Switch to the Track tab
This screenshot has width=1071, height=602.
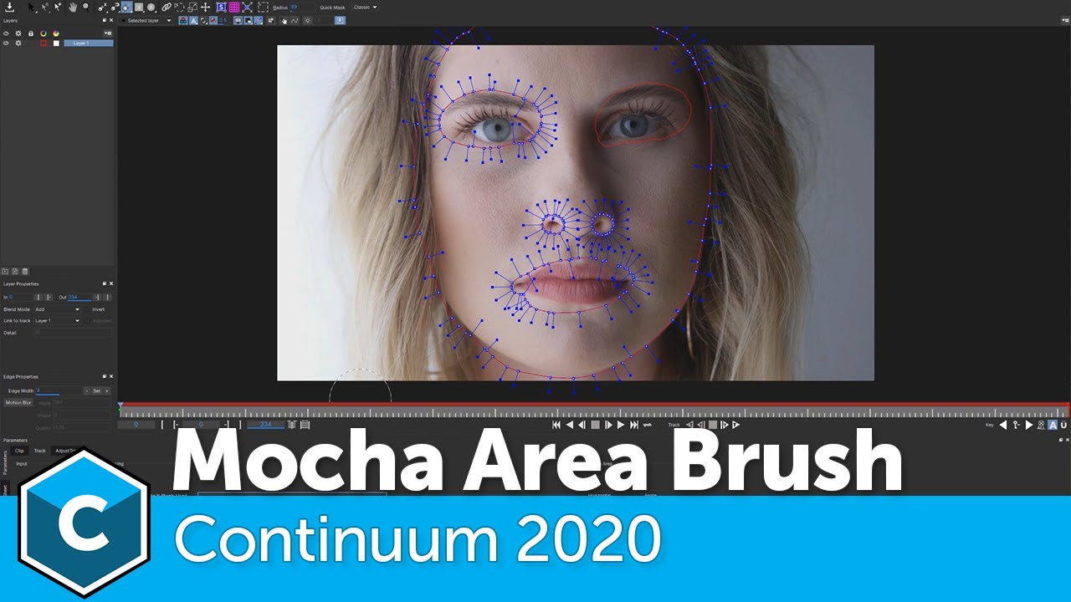(x=39, y=451)
